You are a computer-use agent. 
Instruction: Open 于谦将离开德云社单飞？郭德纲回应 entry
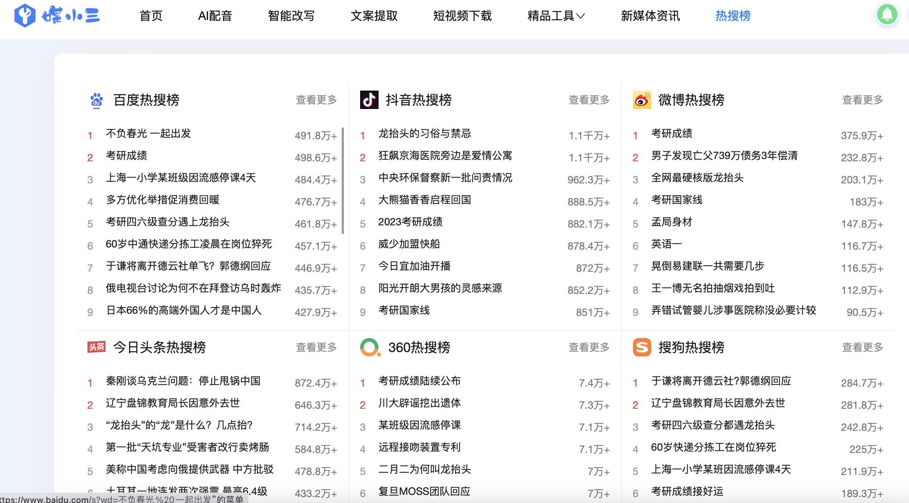point(188,266)
